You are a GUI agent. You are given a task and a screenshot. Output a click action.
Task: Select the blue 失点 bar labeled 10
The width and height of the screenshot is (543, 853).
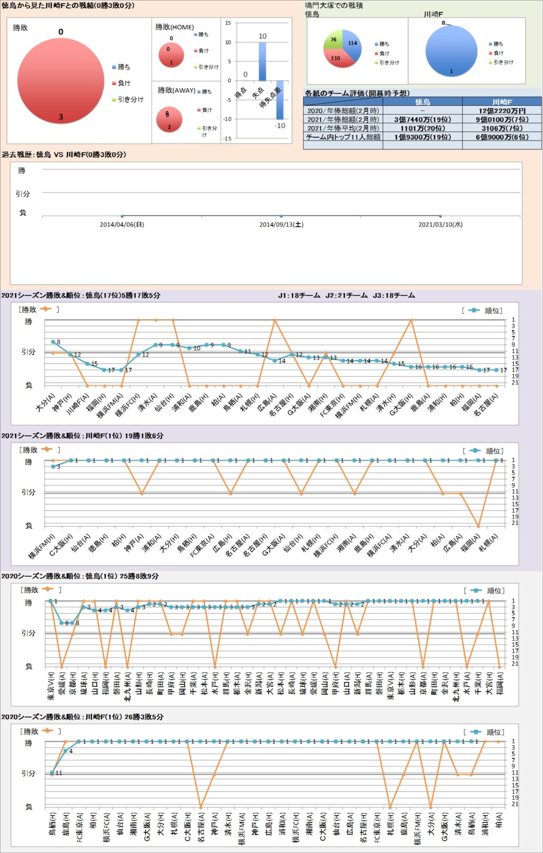(262, 61)
